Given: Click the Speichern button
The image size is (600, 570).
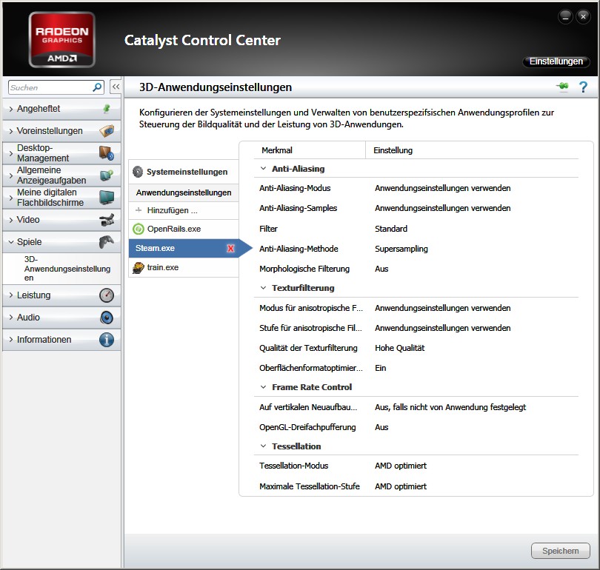Looking at the screenshot, I should point(560,551).
